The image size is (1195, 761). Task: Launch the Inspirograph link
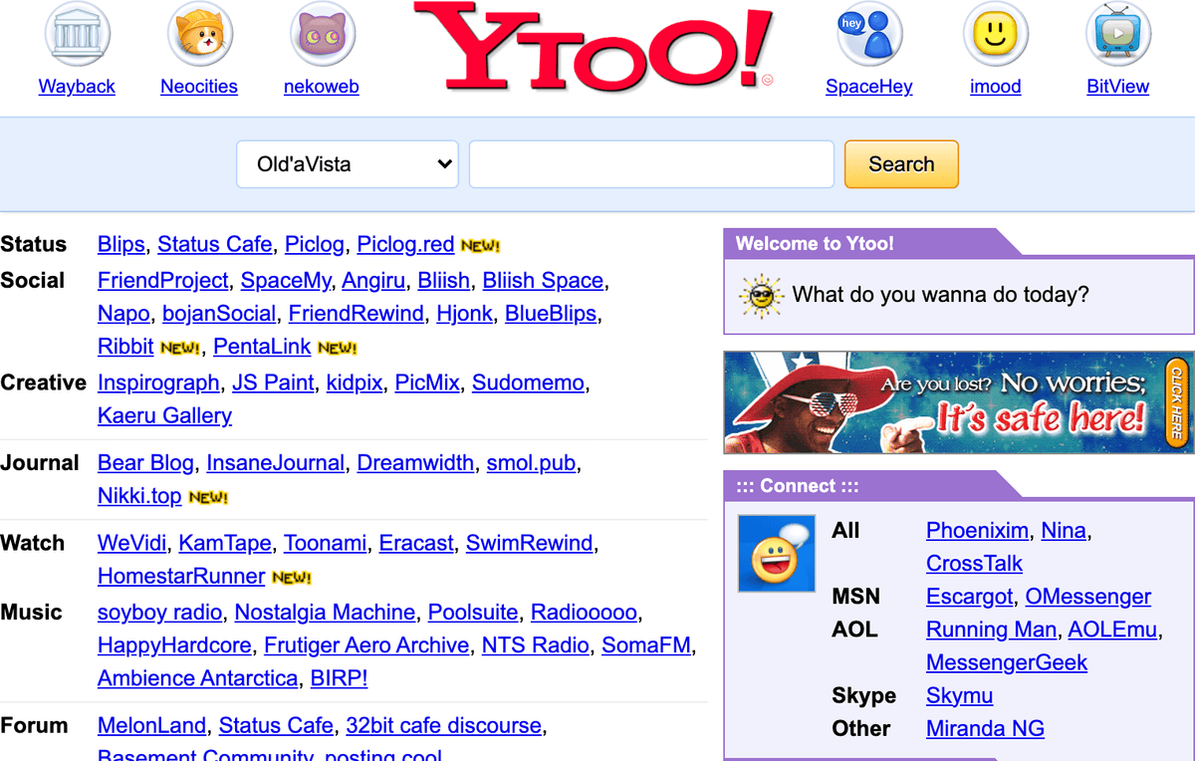[158, 383]
